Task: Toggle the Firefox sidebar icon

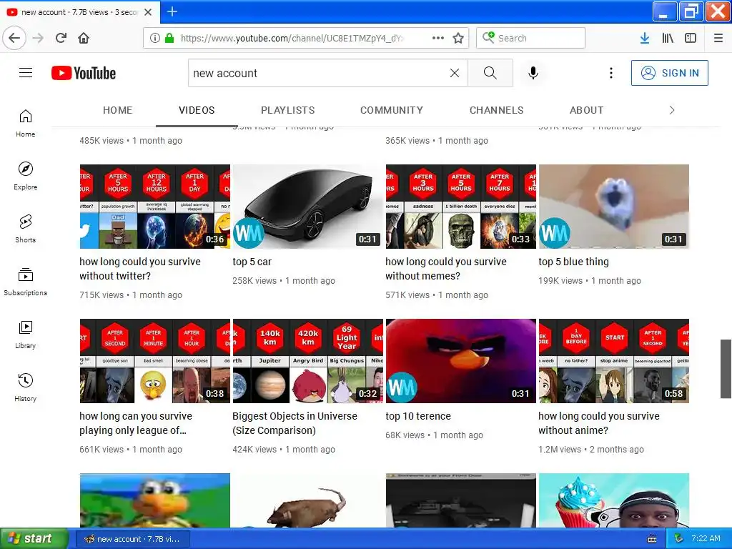Action: click(x=691, y=38)
